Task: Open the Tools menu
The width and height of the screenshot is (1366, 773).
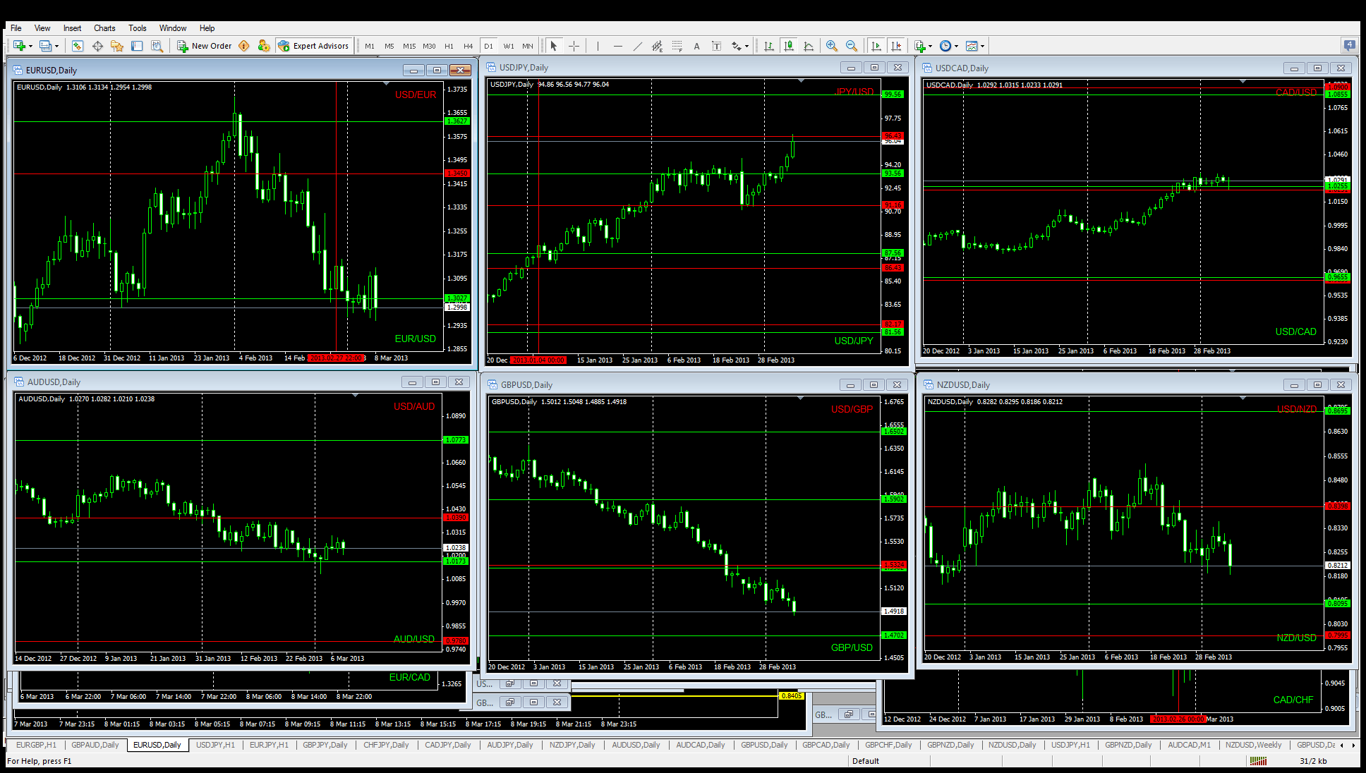Action: [138, 28]
